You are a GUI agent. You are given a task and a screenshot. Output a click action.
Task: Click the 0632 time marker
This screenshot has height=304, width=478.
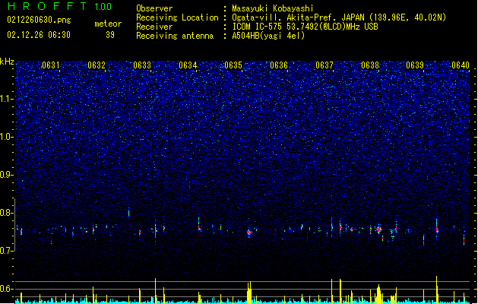97,65
